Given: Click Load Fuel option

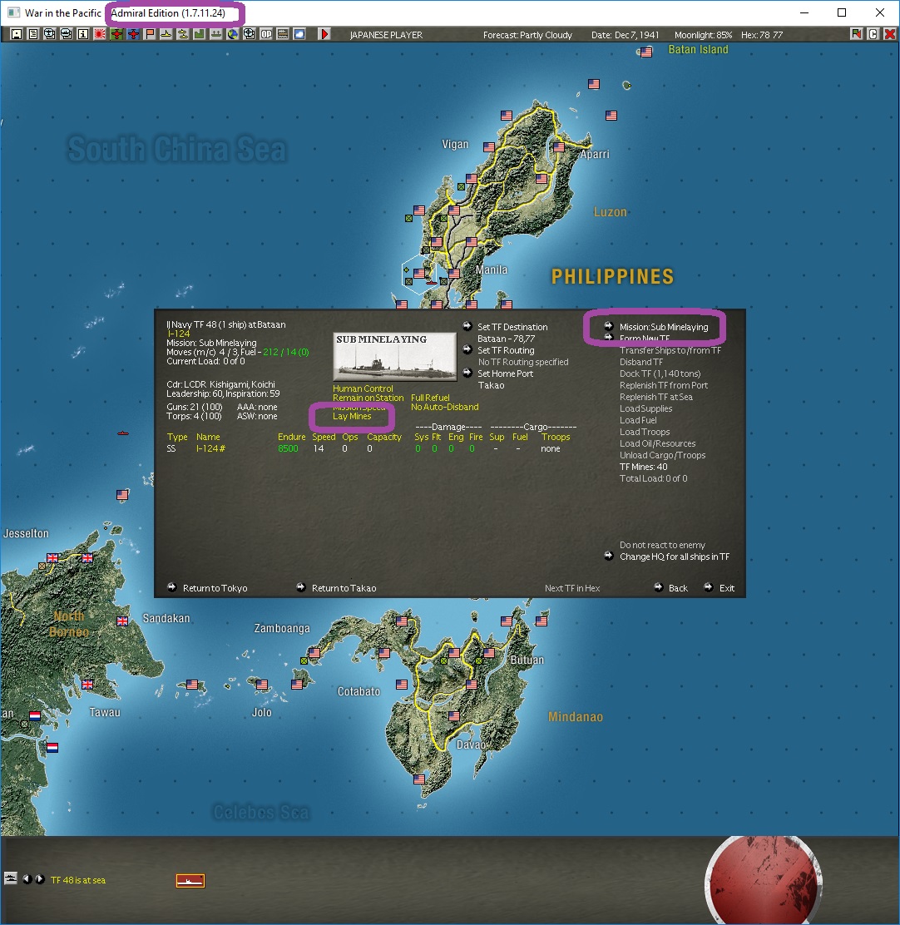Looking at the screenshot, I should coord(638,420).
